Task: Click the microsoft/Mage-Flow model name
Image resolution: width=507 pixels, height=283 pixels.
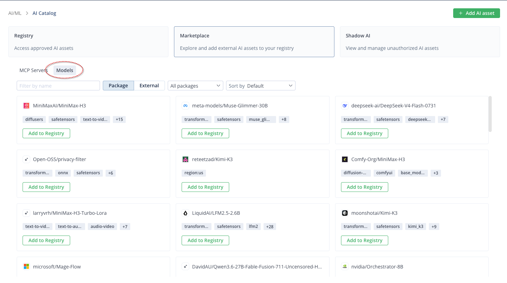Action: pos(57,267)
